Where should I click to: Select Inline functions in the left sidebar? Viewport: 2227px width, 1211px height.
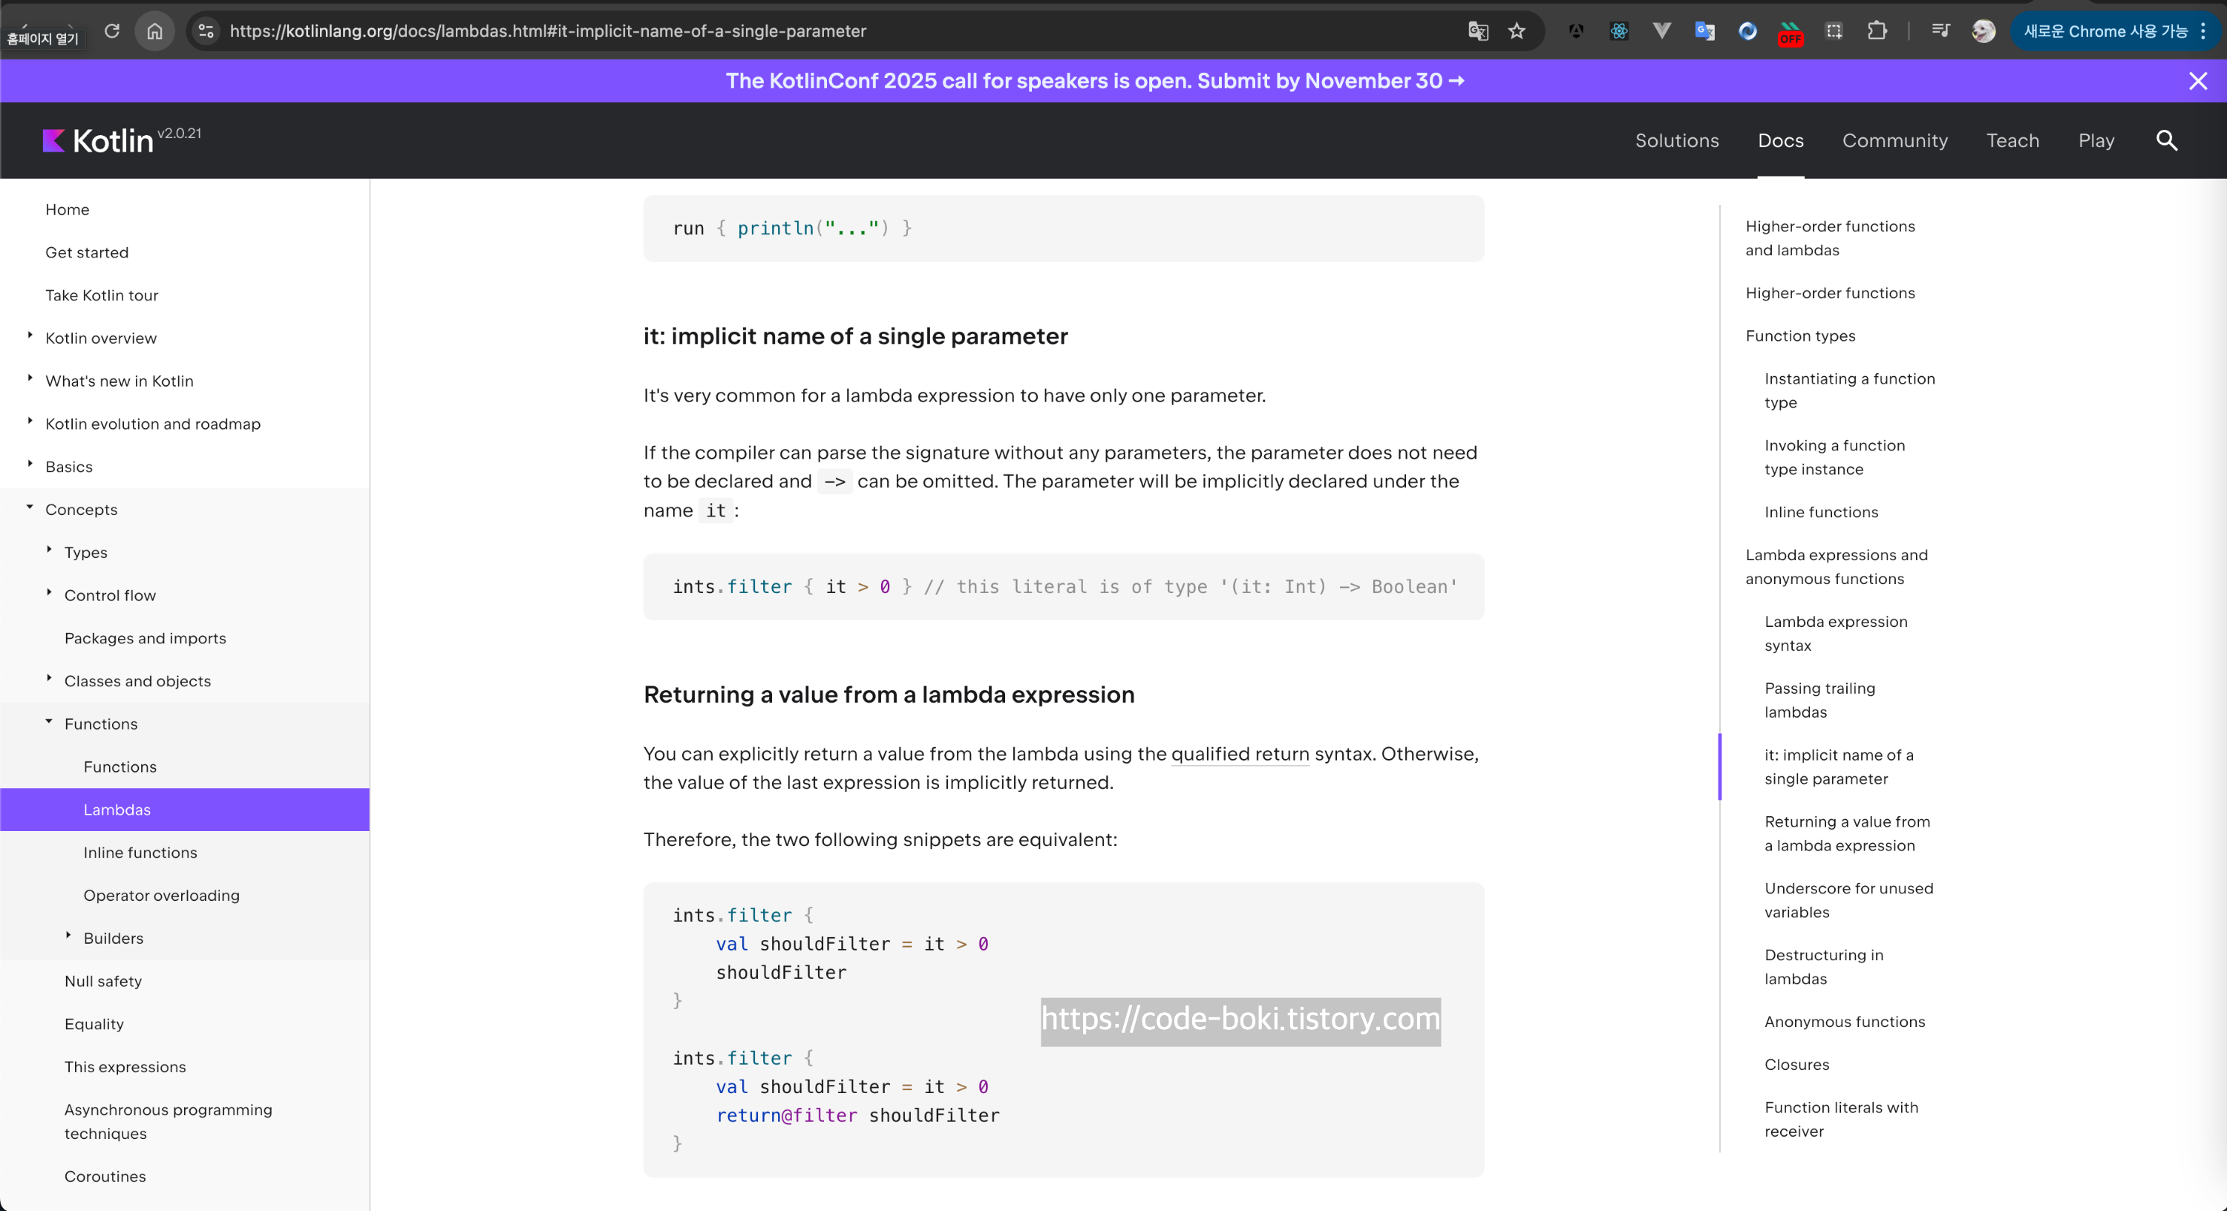click(140, 853)
